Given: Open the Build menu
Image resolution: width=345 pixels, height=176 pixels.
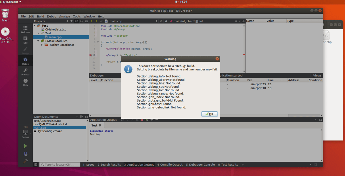Looking at the screenshot, I should coord(41,16).
